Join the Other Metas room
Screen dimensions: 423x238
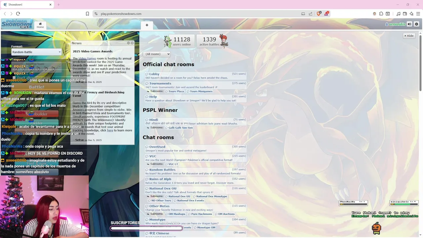click(x=195, y=208)
